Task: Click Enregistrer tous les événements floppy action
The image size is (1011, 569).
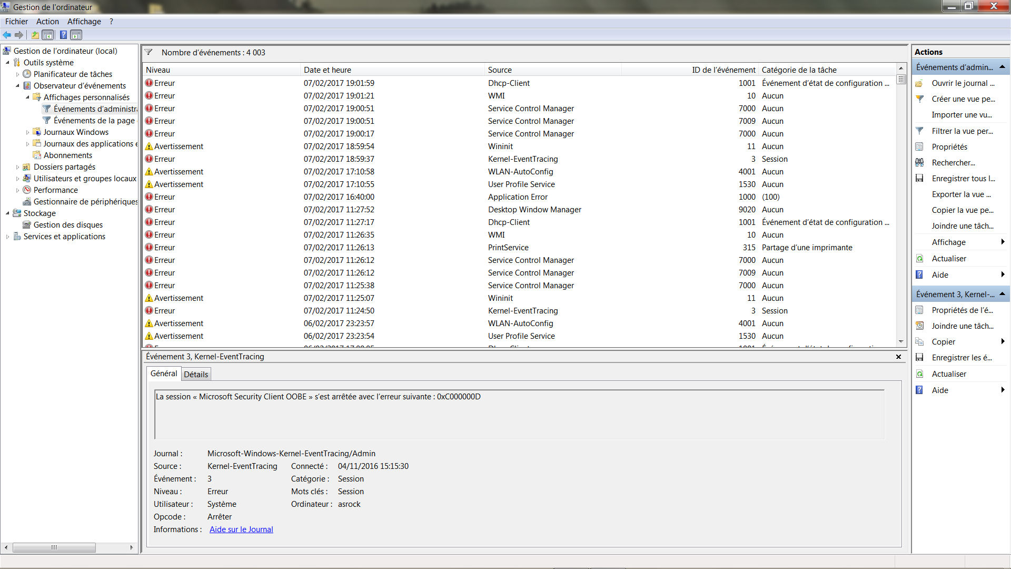Action: 963,179
